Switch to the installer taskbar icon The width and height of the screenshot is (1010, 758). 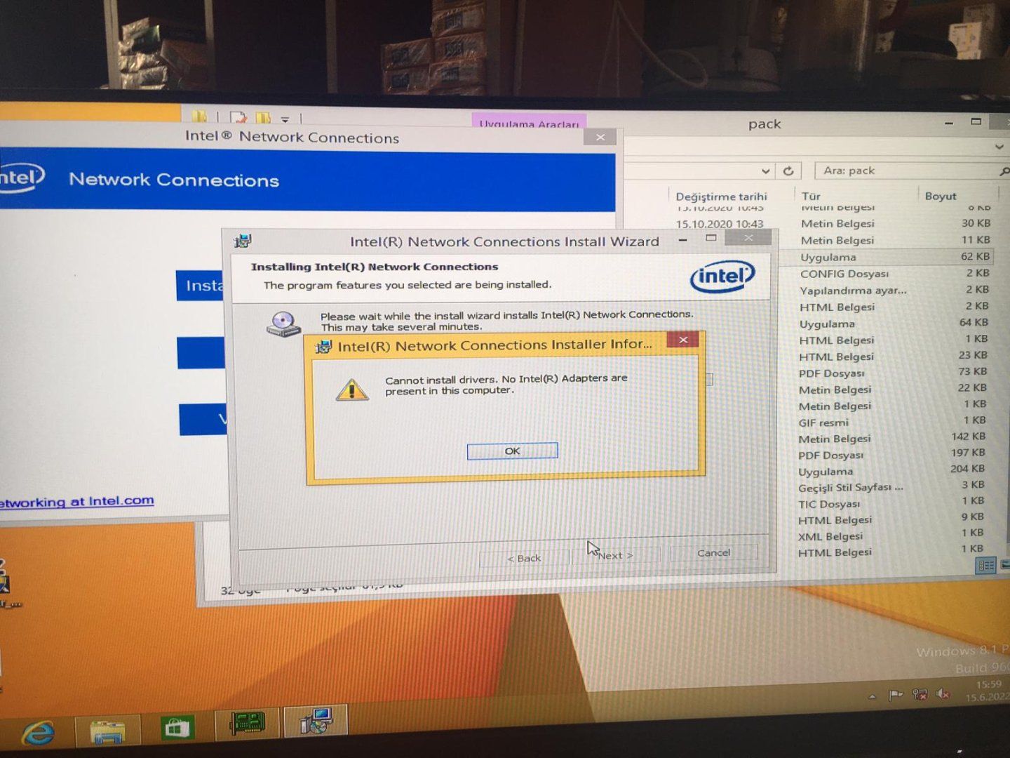[317, 721]
